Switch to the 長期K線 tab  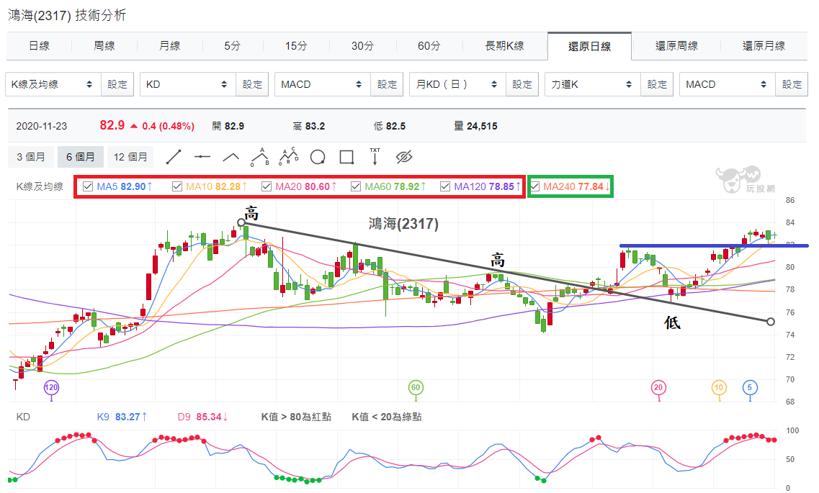click(x=504, y=46)
